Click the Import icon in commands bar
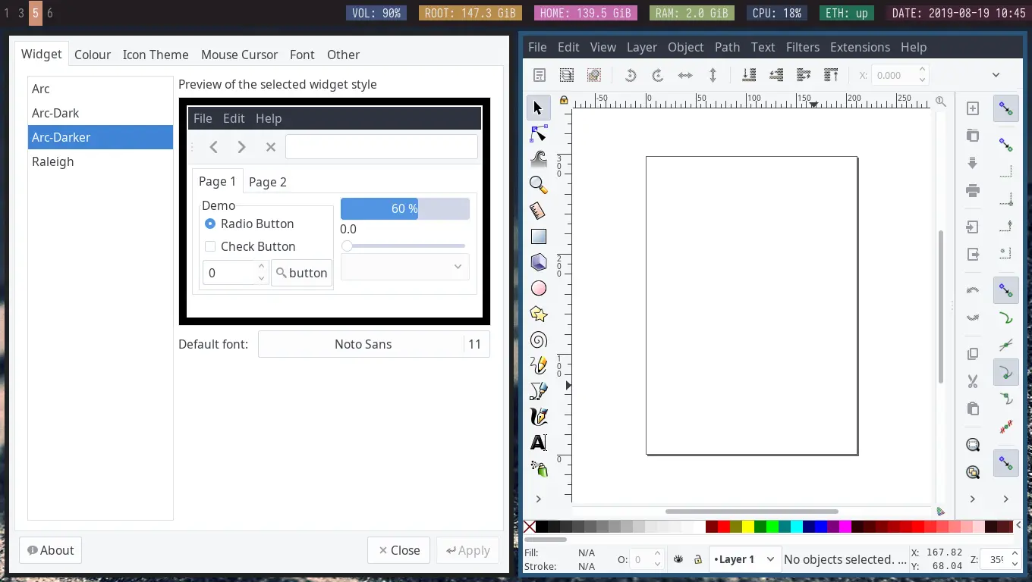The height and width of the screenshot is (582, 1032). click(x=973, y=227)
